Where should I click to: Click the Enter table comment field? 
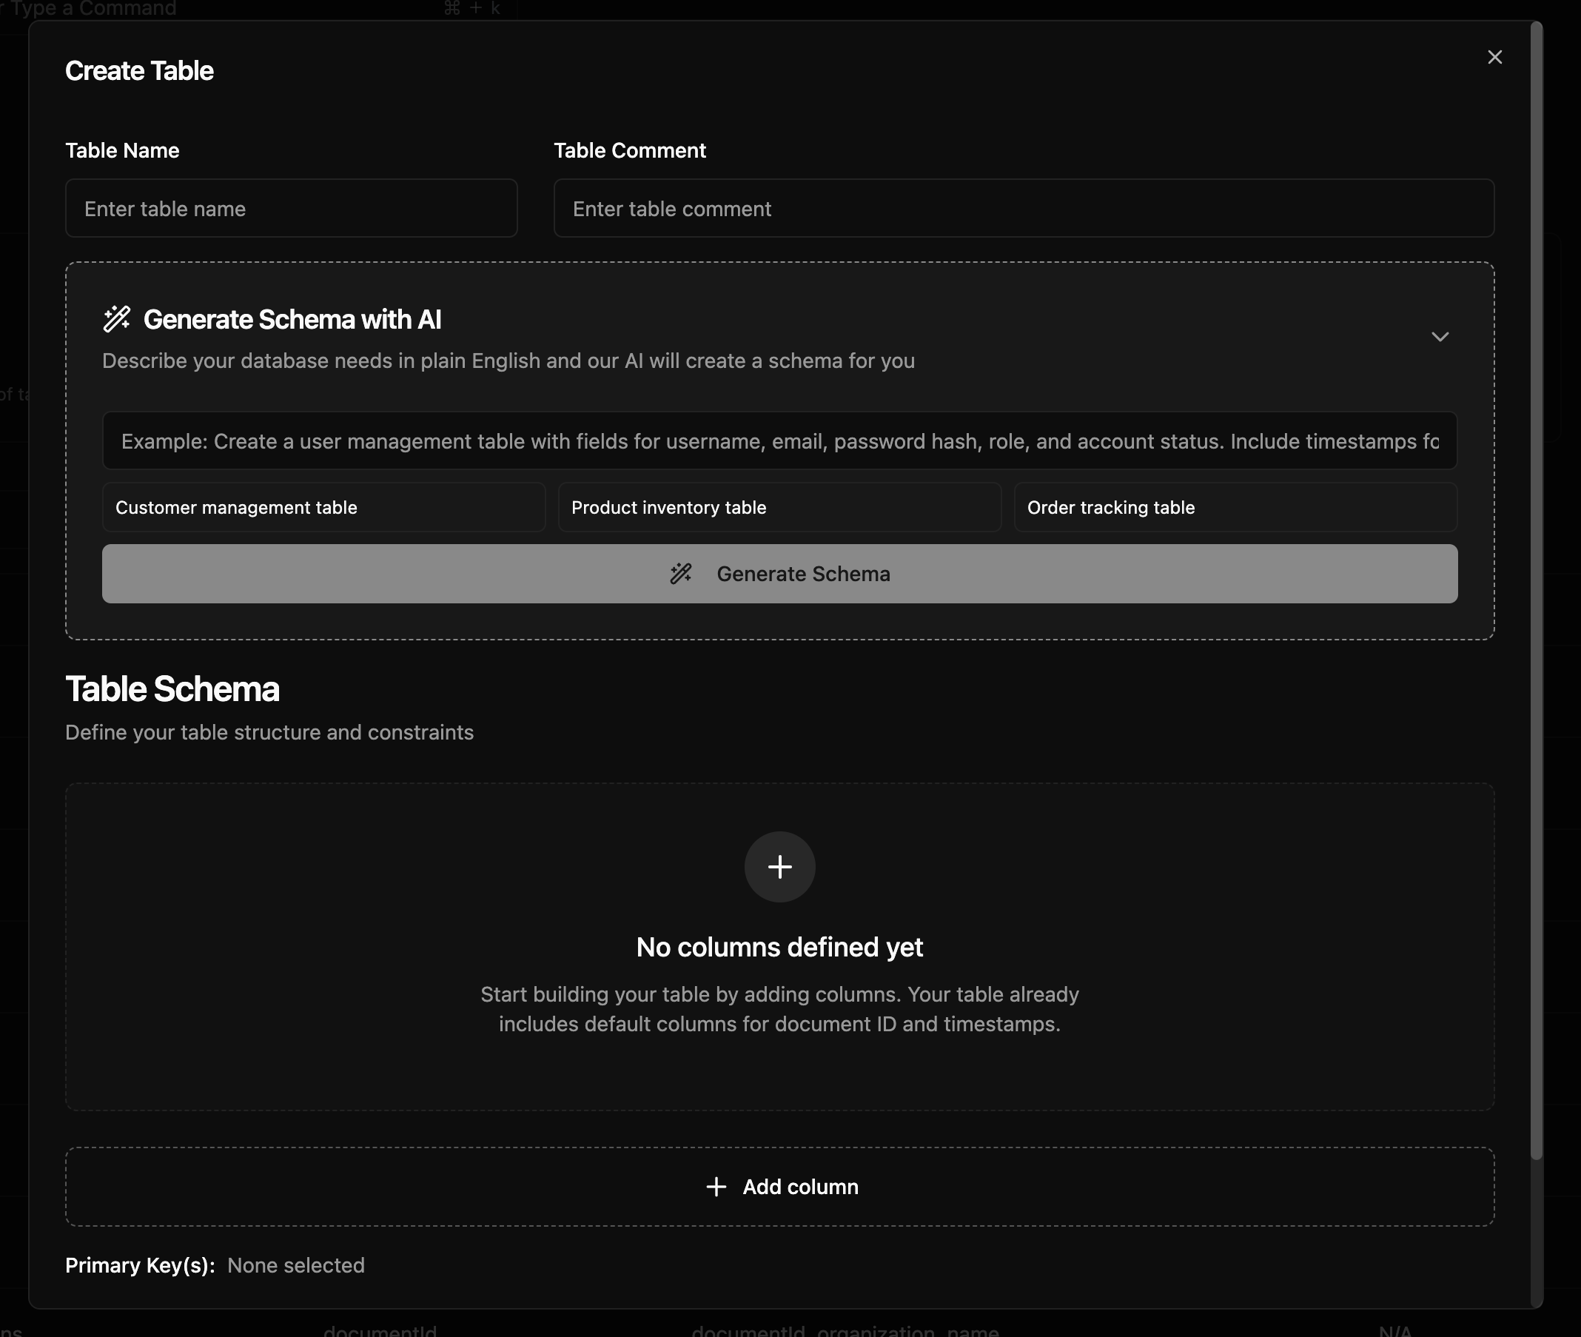click(1023, 209)
